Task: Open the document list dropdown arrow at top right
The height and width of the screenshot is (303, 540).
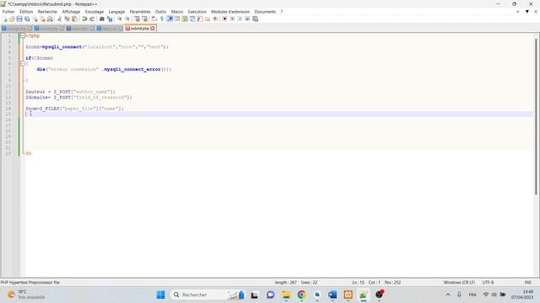Action: [526, 12]
